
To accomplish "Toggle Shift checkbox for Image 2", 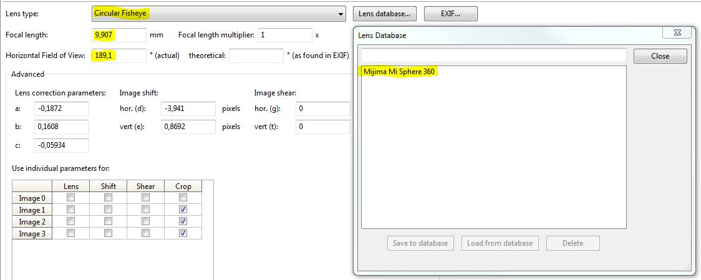I will (x=108, y=221).
